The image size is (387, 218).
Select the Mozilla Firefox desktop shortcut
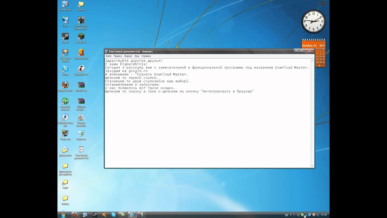pyautogui.click(x=65, y=87)
